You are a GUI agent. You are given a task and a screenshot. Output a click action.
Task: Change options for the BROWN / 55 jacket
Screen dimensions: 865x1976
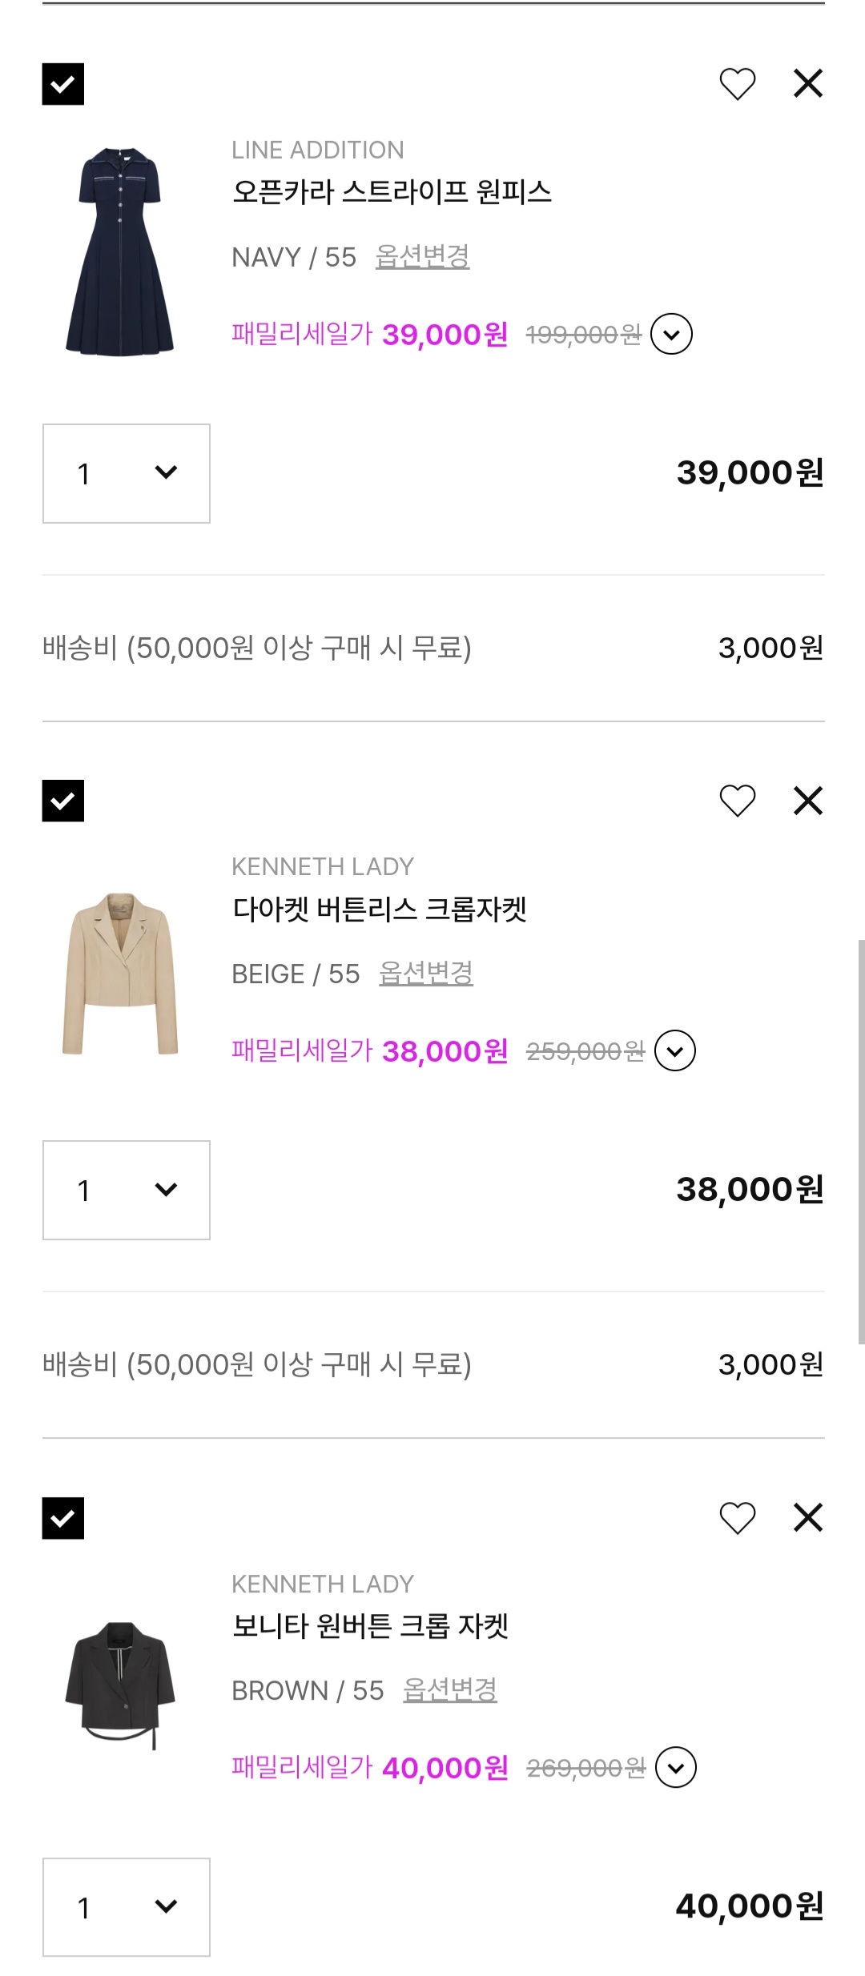[x=449, y=1690]
